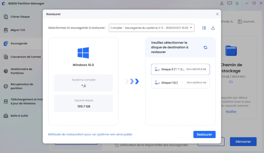Click the Conversion de Format icon
Screen dimensions: 264x153
[6, 57]
